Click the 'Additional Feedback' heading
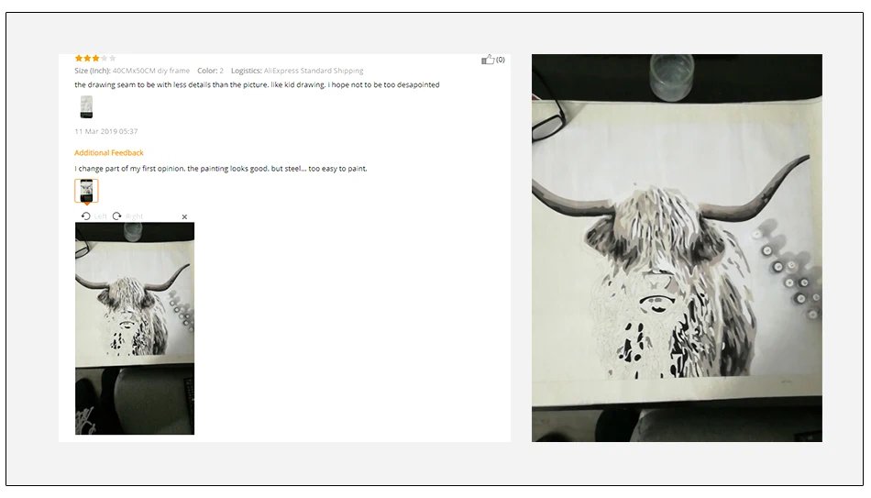 [109, 153]
